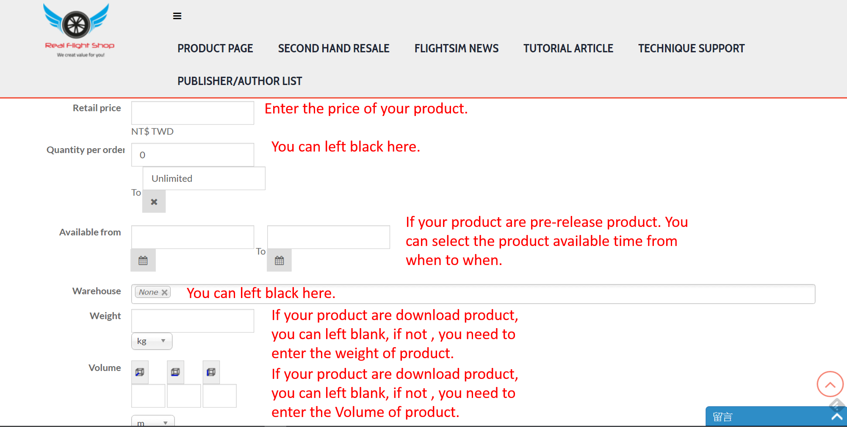The height and width of the screenshot is (431, 847).
Task: Open the PRODUCT PAGE menu
Action: [x=215, y=48]
